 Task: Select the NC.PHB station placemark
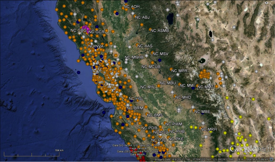(169, 130)
